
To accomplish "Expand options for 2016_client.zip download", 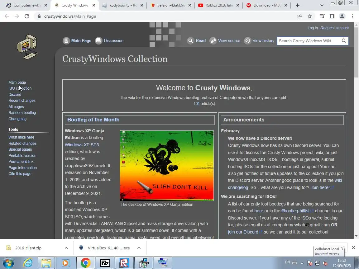I will pyautogui.click(x=66, y=248).
